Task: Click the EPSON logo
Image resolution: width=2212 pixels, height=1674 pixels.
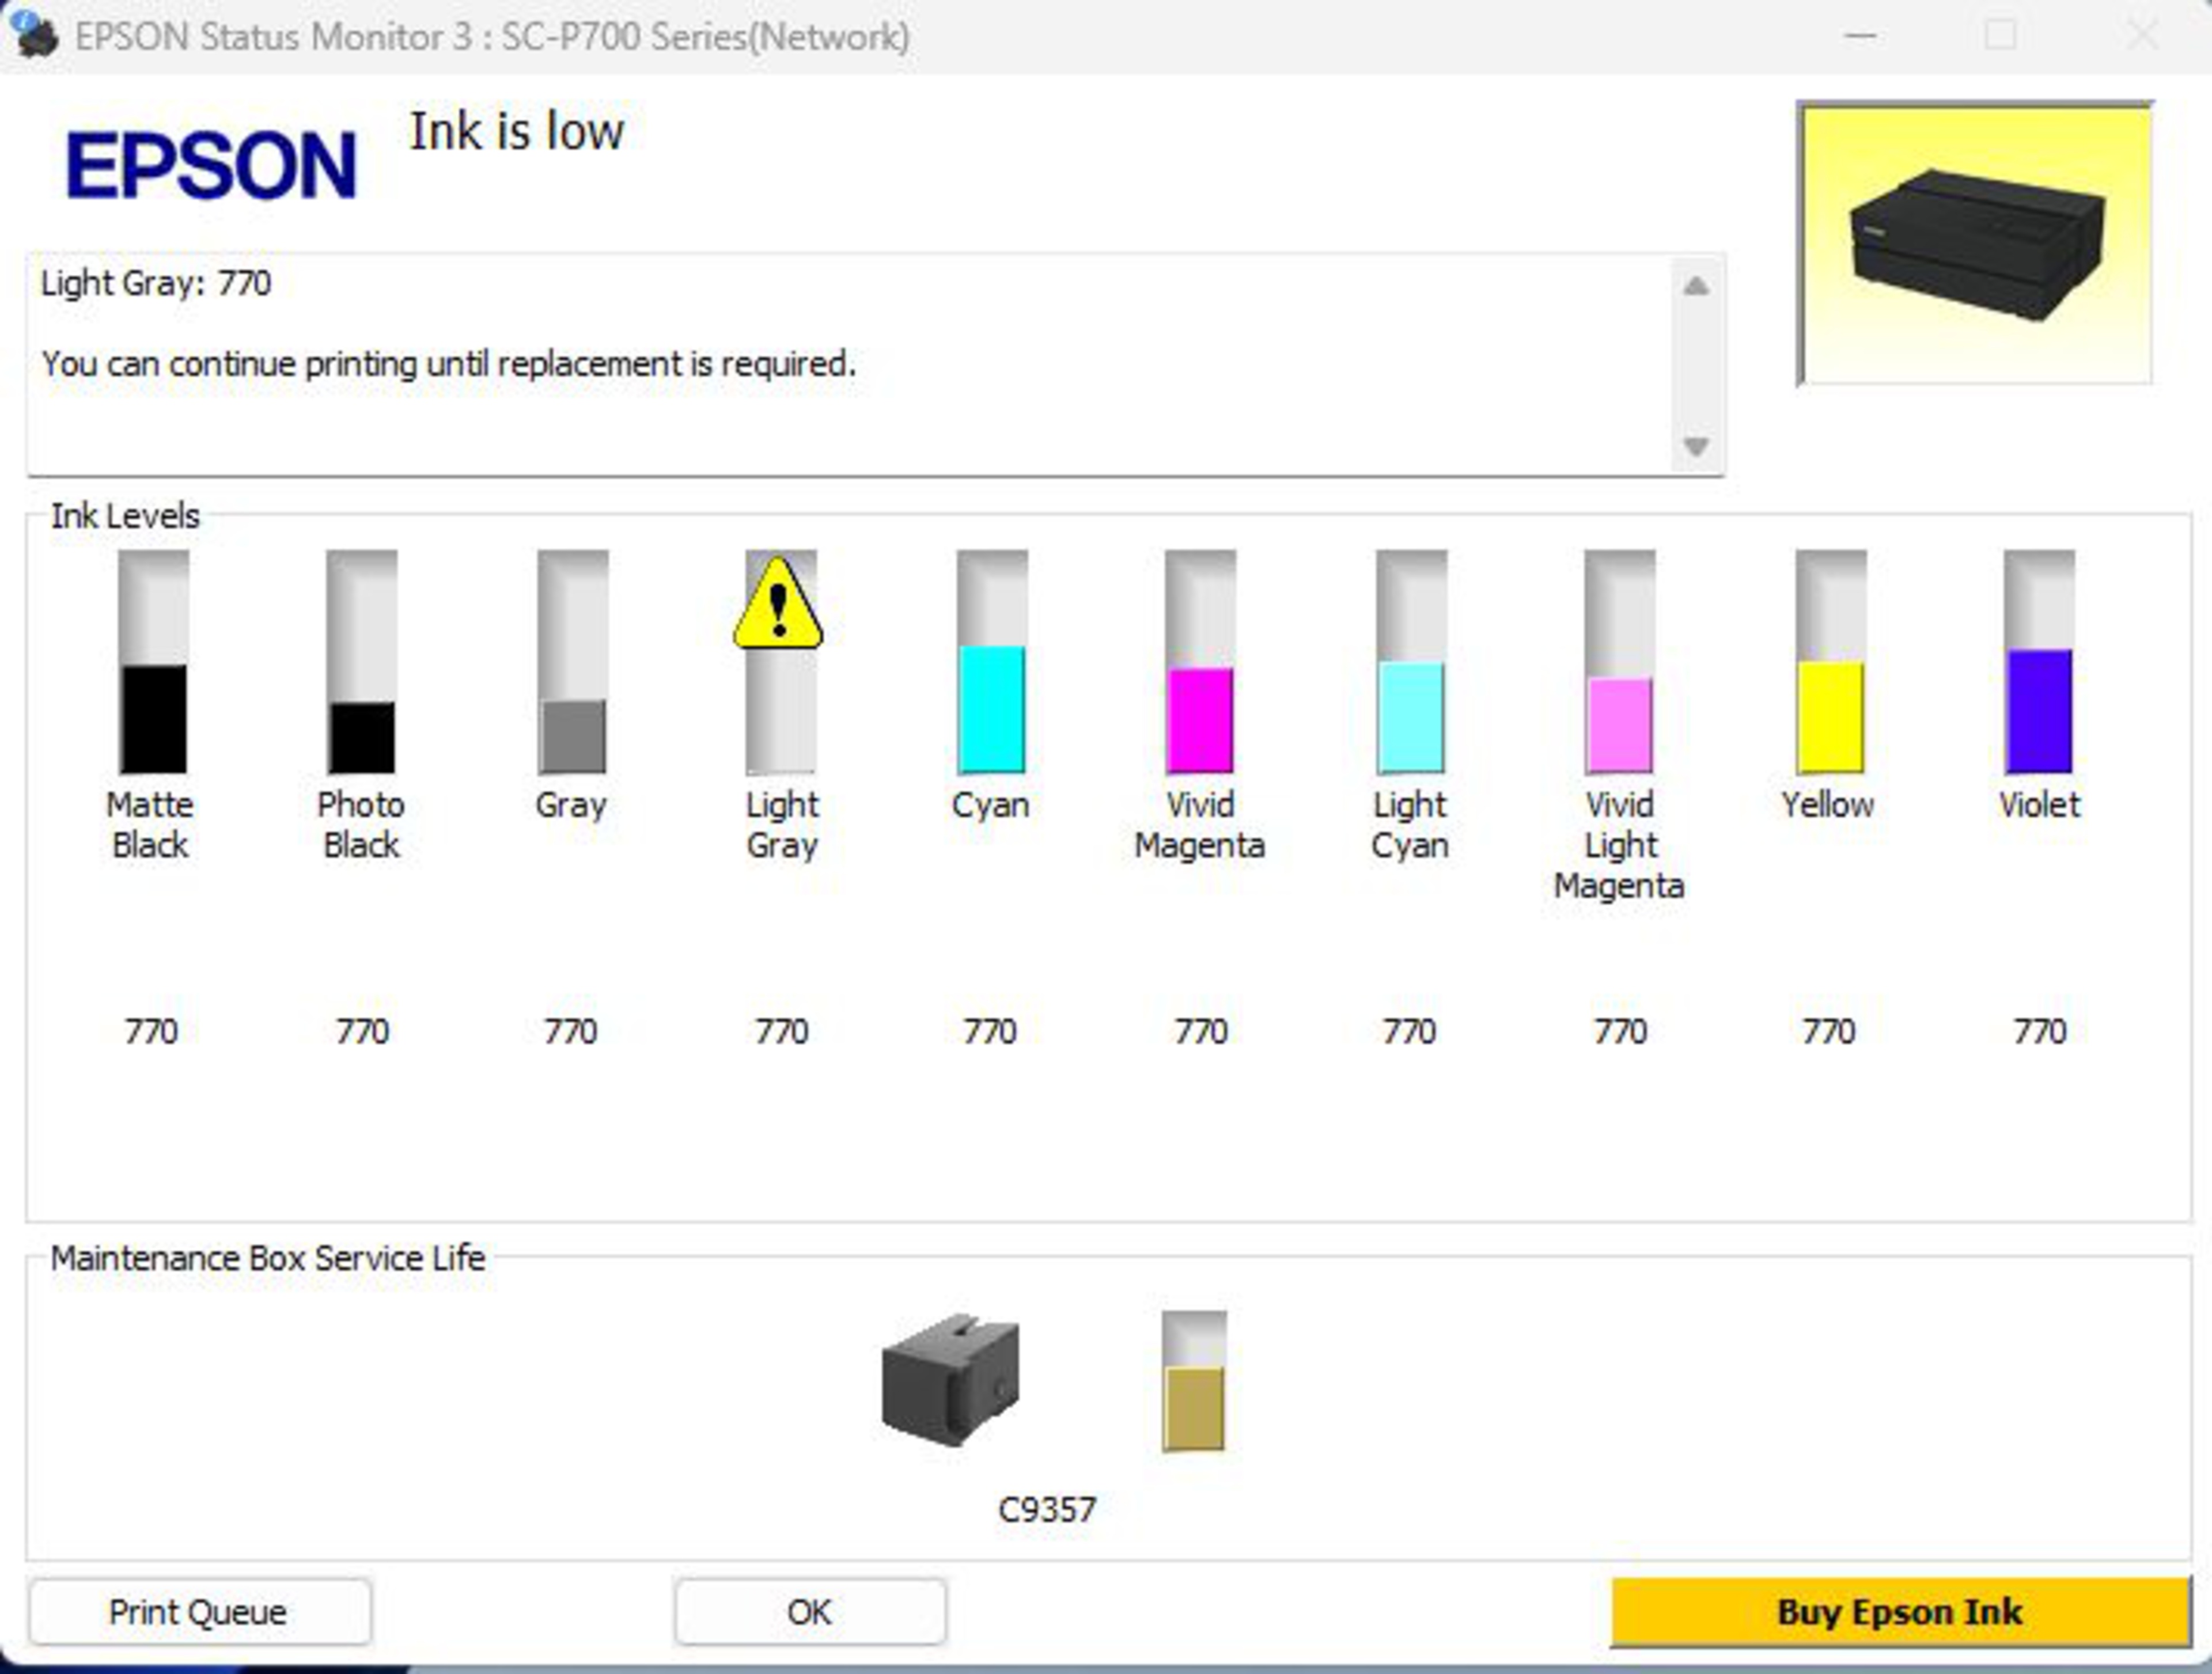Action: point(210,166)
